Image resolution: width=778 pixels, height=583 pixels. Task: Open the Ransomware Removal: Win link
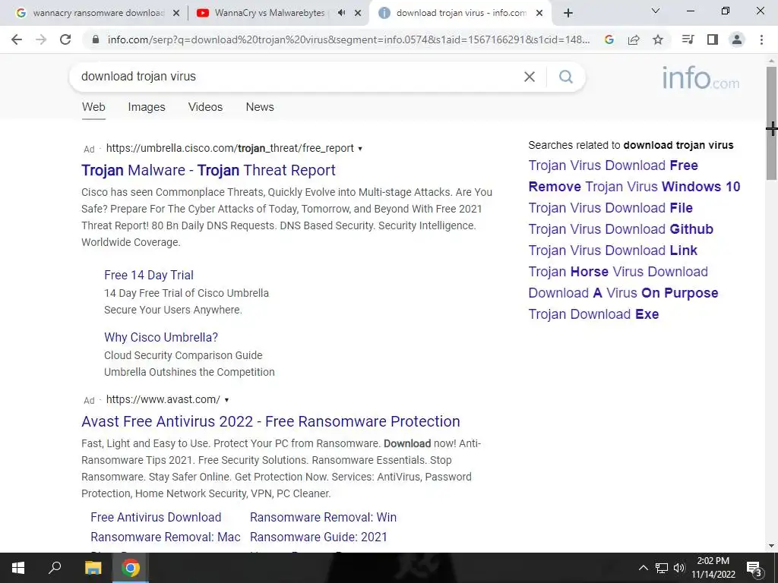point(323,517)
